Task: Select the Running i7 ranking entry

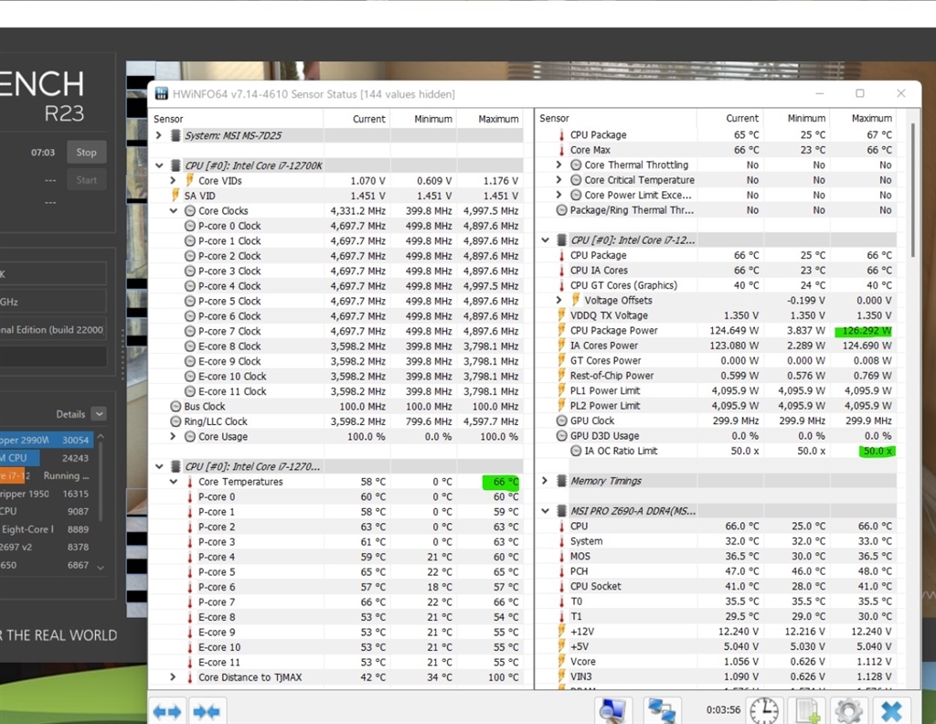Action: coord(47,475)
